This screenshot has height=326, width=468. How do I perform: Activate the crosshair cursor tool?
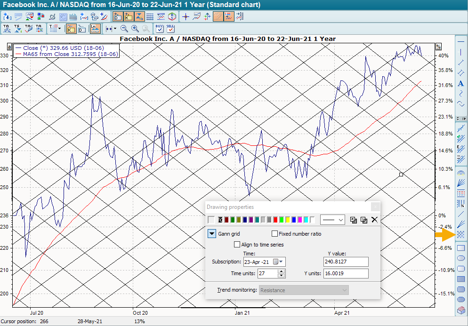186,17
